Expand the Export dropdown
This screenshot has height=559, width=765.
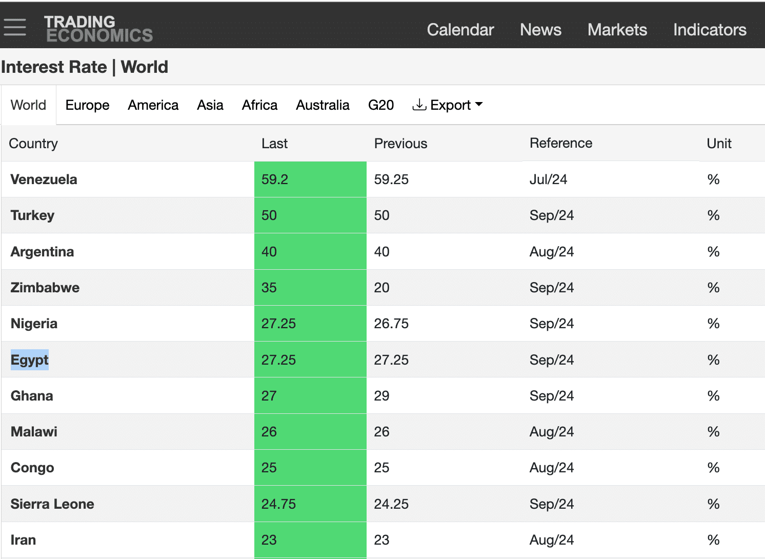click(x=448, y=105)
